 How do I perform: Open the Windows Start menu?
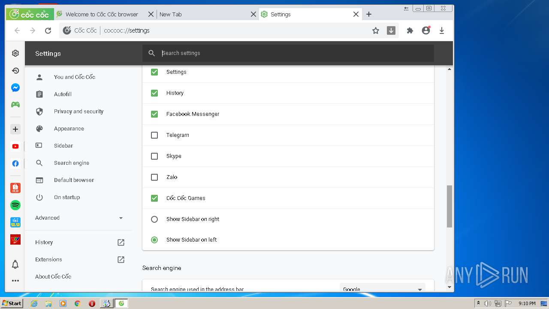pyautogui.click(x=12, y=303)
